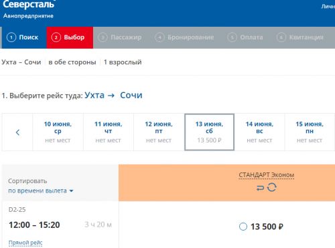Screen dimensions: 335x248
Task: Go to the Поиск step tab
Action: pos(23,37)
